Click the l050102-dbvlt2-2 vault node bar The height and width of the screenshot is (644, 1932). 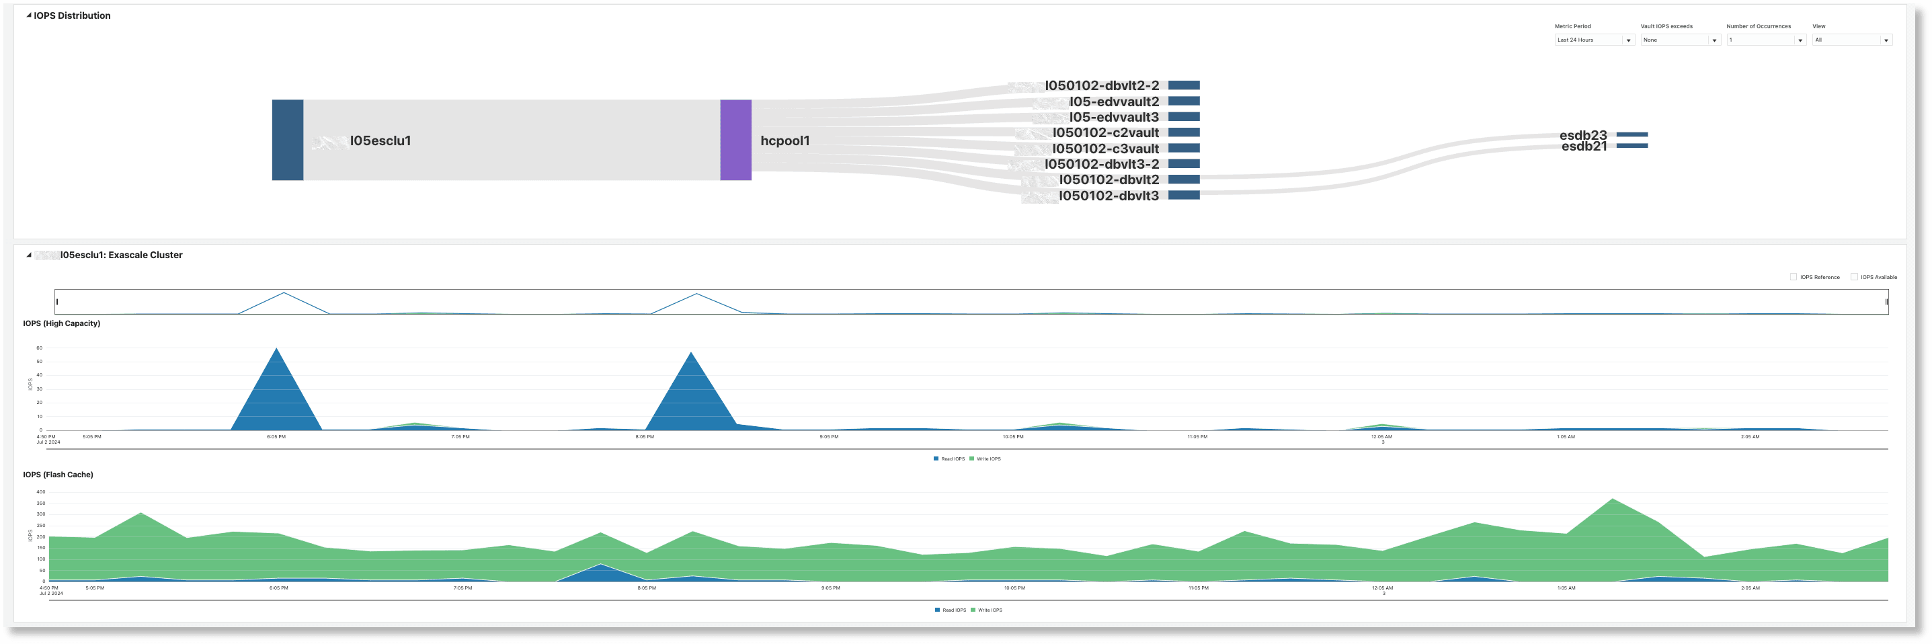pyautogui.click(x=1186, y=85)
